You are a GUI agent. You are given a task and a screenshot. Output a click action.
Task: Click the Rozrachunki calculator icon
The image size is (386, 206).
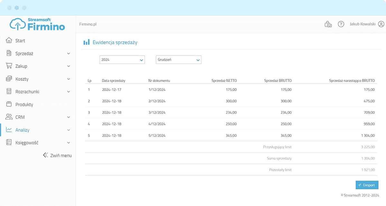(9, 92)
